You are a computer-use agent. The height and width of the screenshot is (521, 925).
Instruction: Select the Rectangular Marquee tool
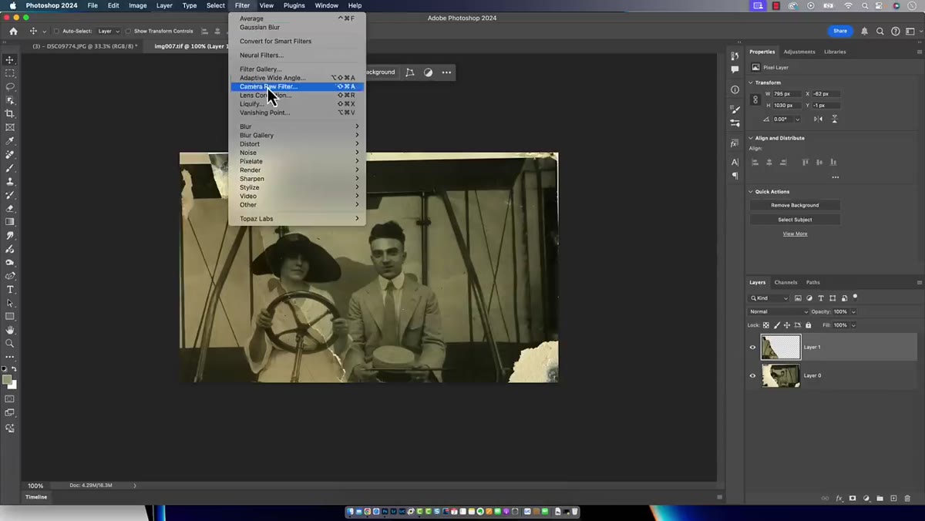pos(10,73)
